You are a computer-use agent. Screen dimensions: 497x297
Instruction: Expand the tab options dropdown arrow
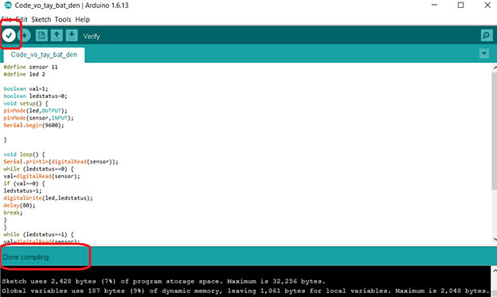point(484,53)
